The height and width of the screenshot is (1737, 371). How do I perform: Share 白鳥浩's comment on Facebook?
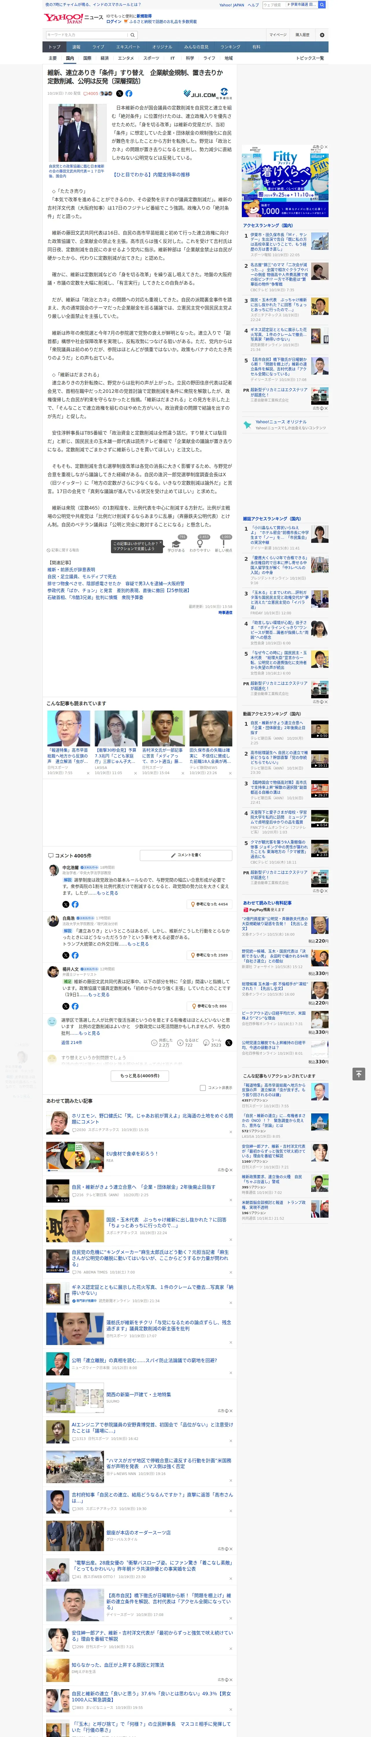(x=75, y=955)
